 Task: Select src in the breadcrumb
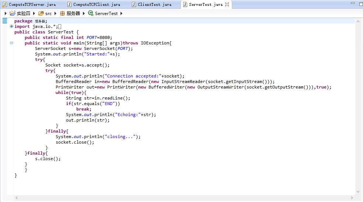[48, 14]
